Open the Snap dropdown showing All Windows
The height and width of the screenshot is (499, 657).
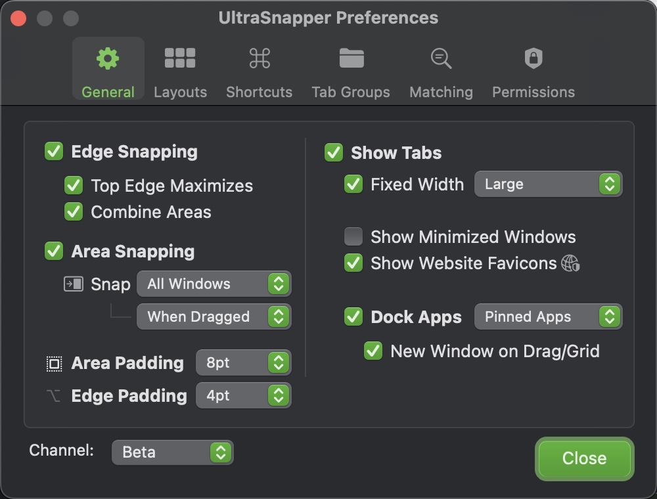(x=214, y=284)
